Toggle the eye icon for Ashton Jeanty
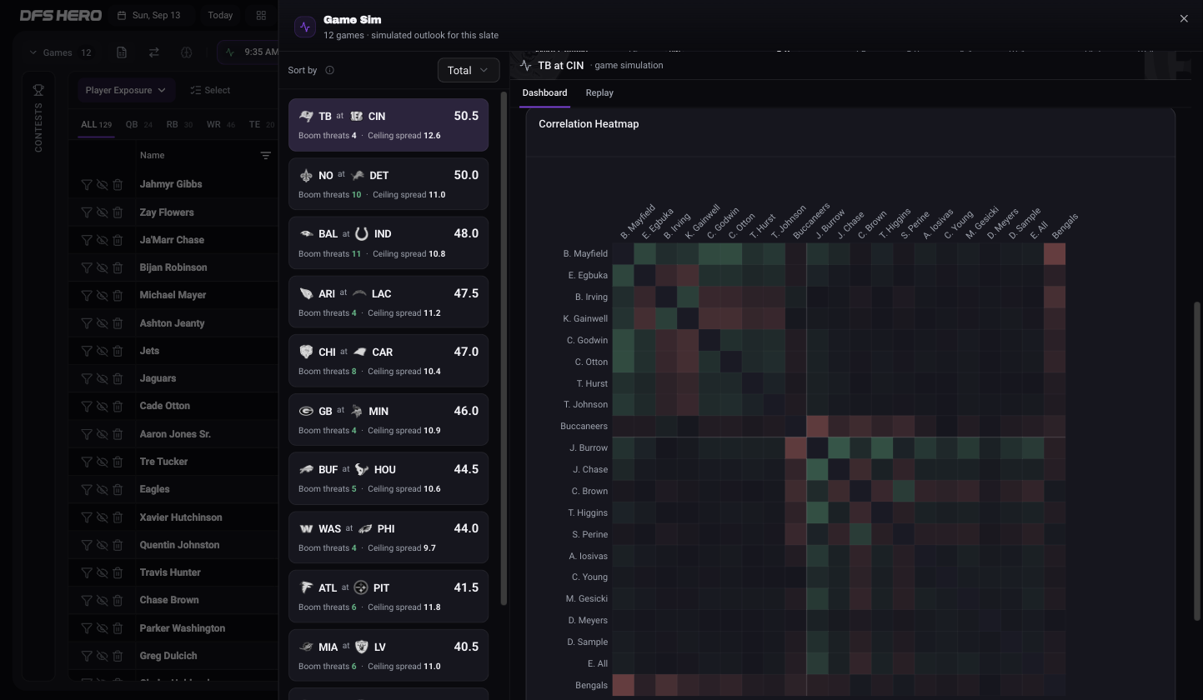This screenshot has width=1203, height=700. (x=102, y=323)
